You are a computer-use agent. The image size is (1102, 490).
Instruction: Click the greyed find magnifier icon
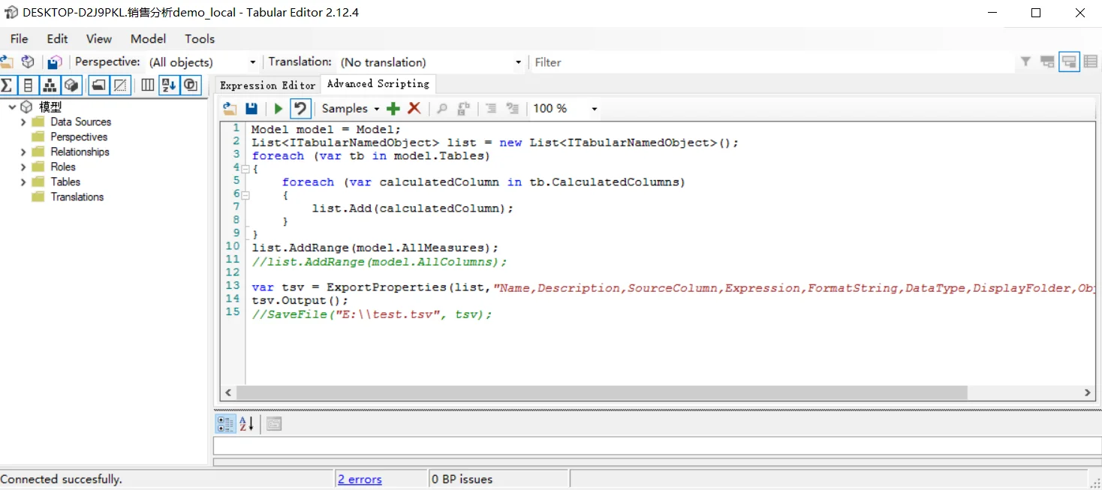(x=442, y=109)
